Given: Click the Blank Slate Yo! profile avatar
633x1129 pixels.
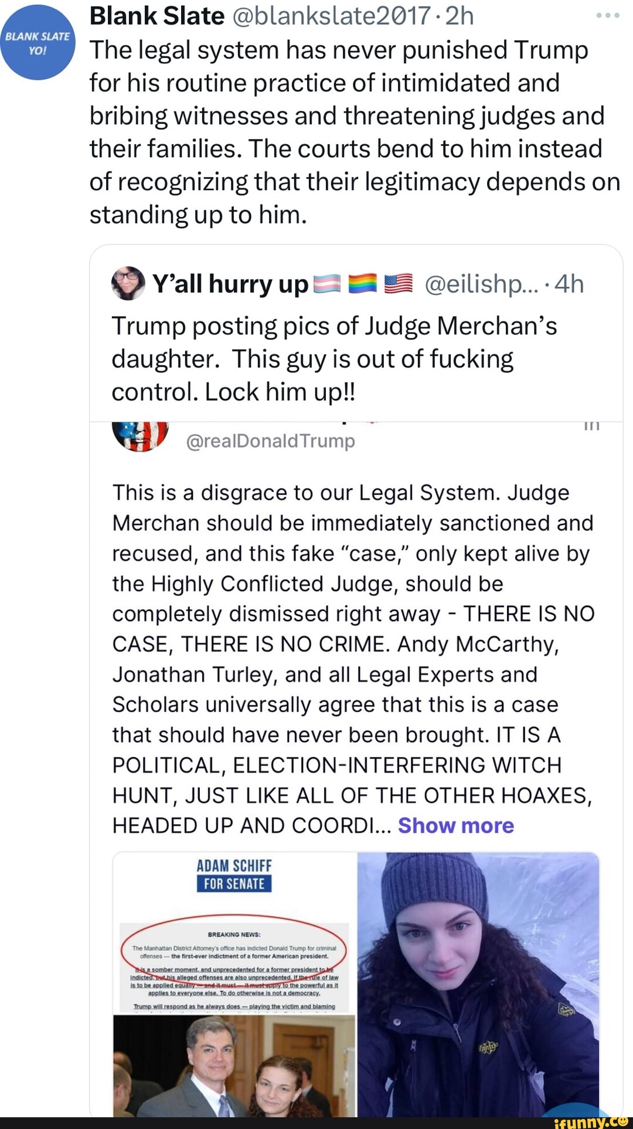Looking at the screenshot, I should click(x=38, y=42).
